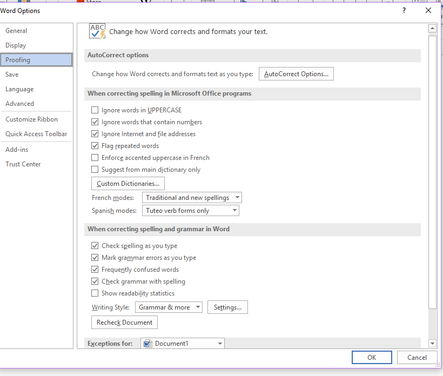Open the Writing Style dropdown
443x376 pixels.
click(168, 307)
